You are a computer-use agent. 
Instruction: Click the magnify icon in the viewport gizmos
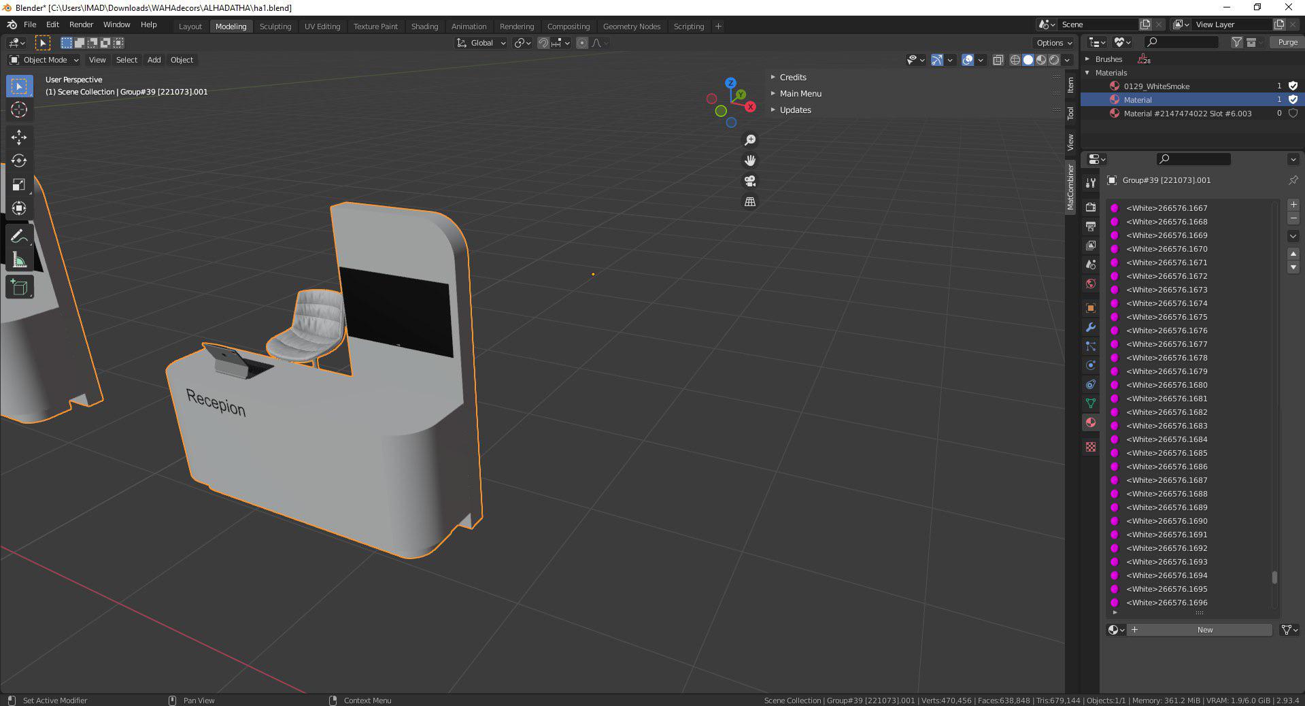(x=749, y=139)
